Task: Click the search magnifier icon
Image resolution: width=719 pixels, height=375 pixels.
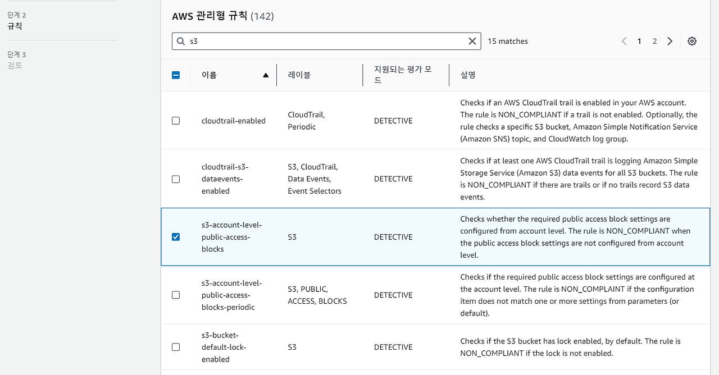Action: coord(180,41)
